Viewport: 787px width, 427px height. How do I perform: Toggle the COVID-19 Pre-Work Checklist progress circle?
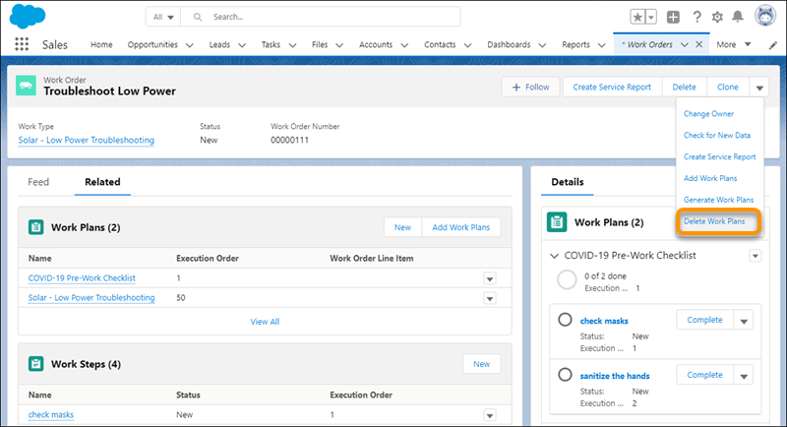pyautogui.click(x=567, y=280)
